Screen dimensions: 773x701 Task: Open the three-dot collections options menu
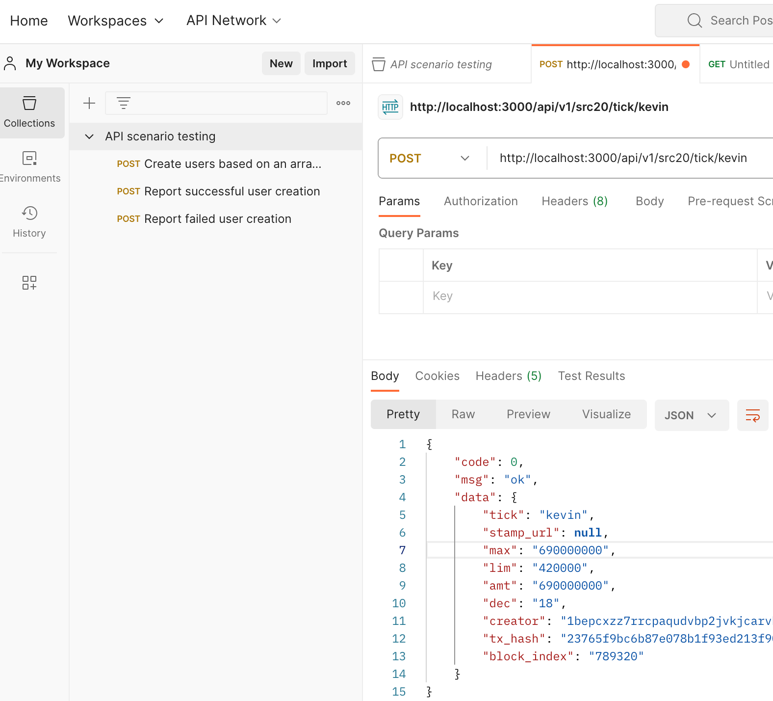[x=343, y=103]
